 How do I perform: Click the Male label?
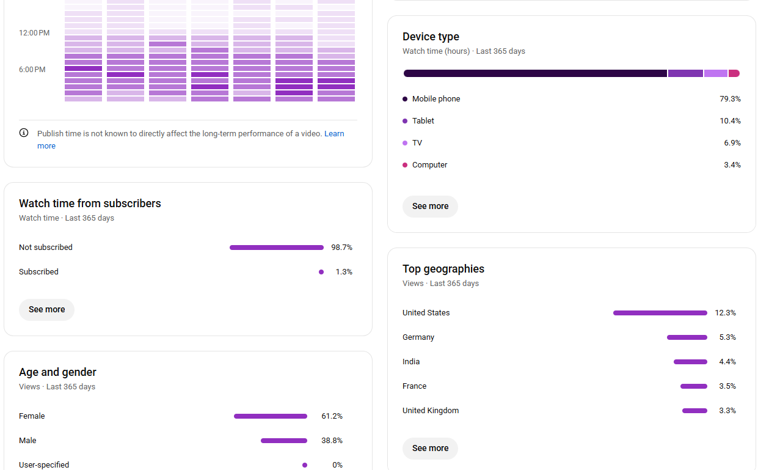pos(27,441)
